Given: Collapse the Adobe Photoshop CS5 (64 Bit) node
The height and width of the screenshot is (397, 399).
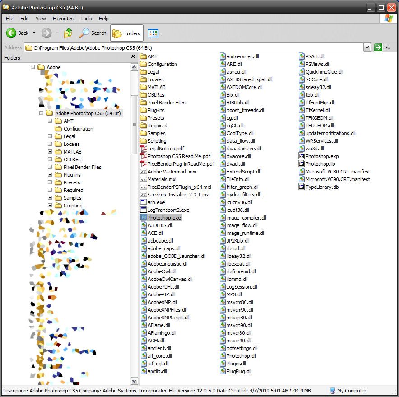Looking at the screenshot, I should point(41,113).
